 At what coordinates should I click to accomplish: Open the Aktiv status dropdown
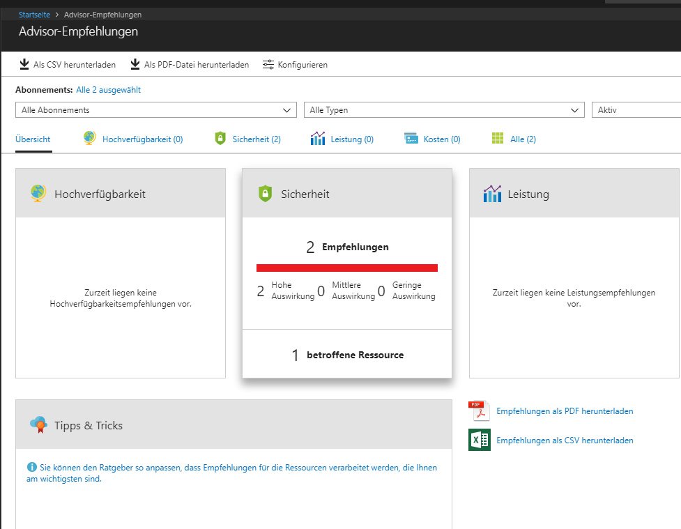(x=636, y=110)
